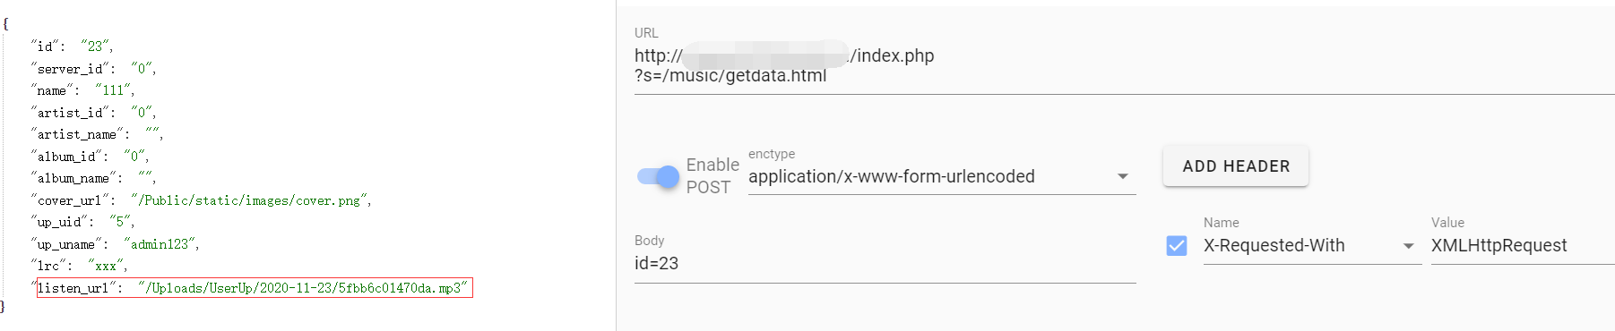Click the server_id JSON line
This screenshot has width=1615, height=331.
pyautogui.click(x=94, y=69)
